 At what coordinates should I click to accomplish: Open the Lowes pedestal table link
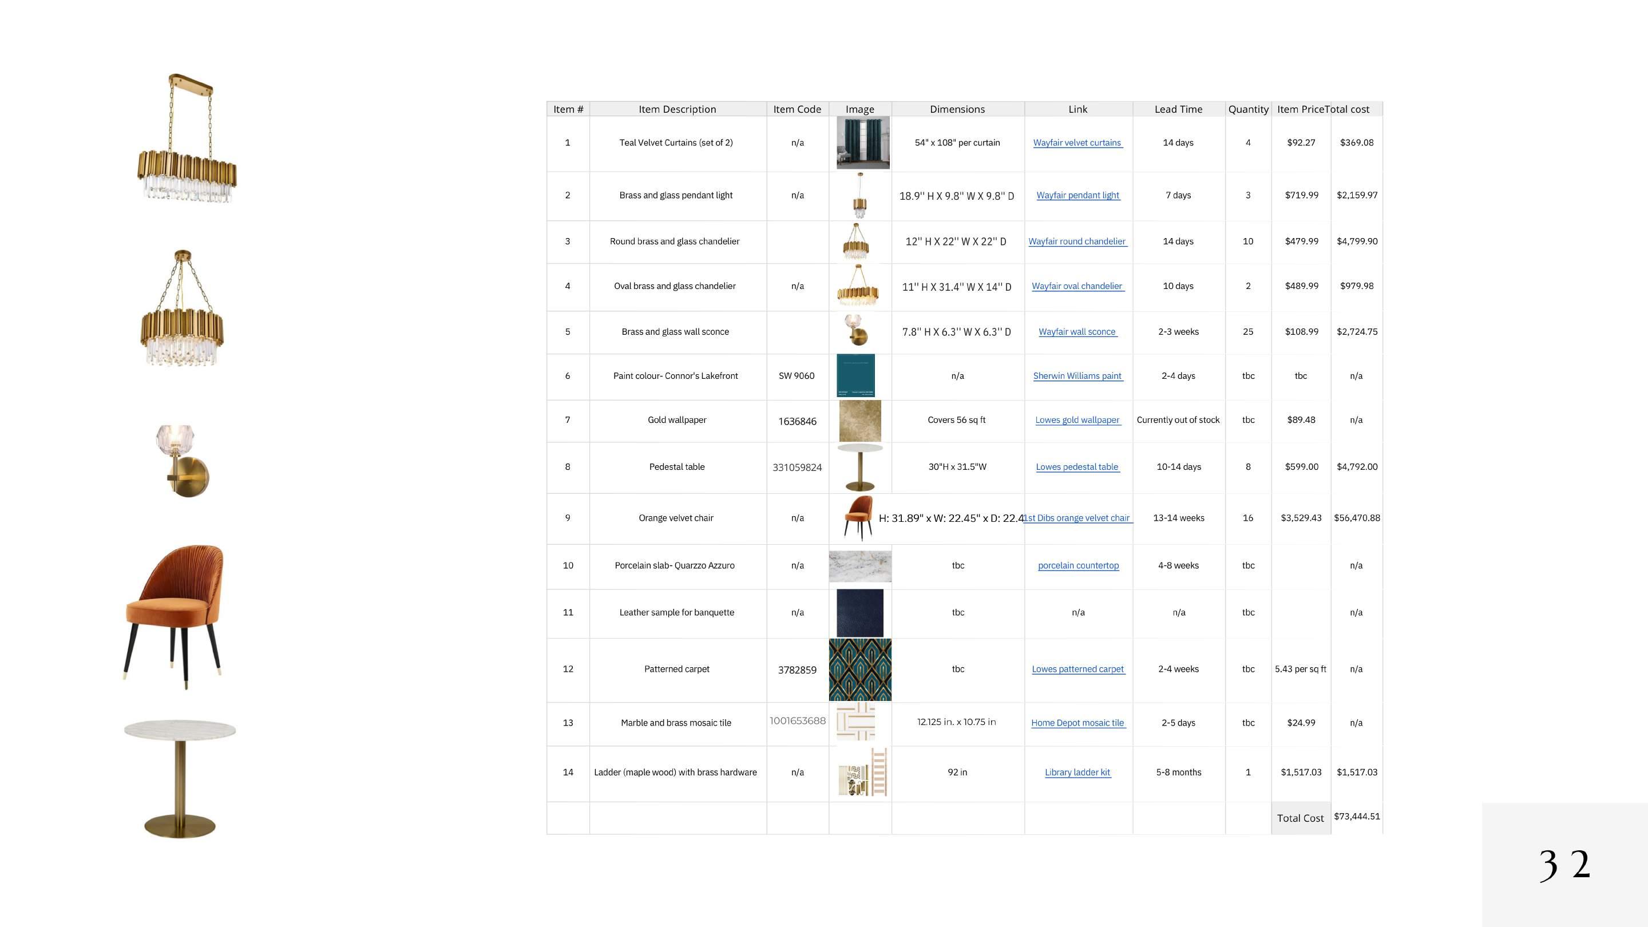(x=1077, y=466)
